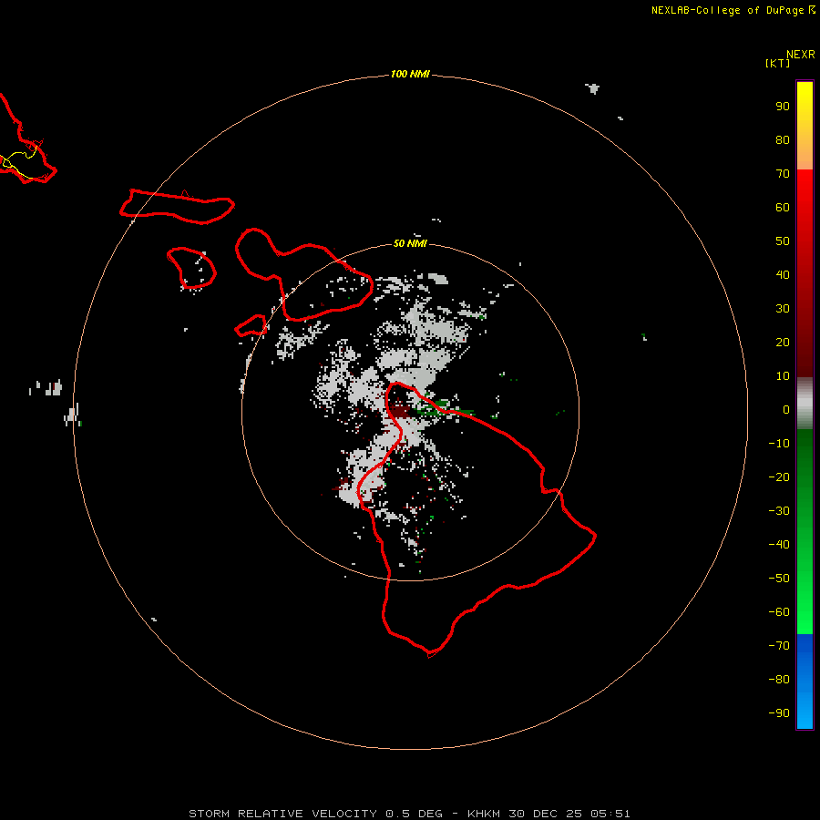Click the -50 value on the velocity scale
The width and height of the screenshot is (820, 820).
pos(779,579)
